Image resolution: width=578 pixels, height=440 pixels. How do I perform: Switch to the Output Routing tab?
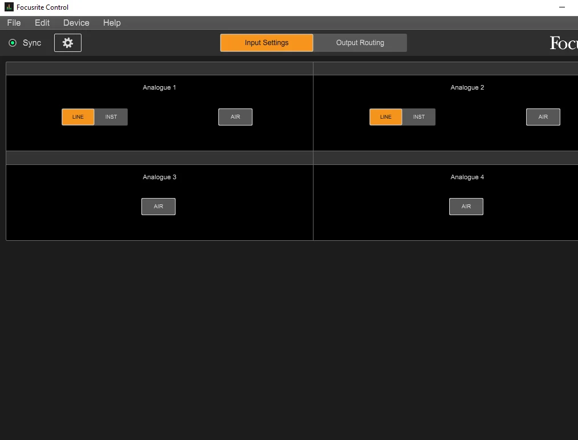point(360,43)
